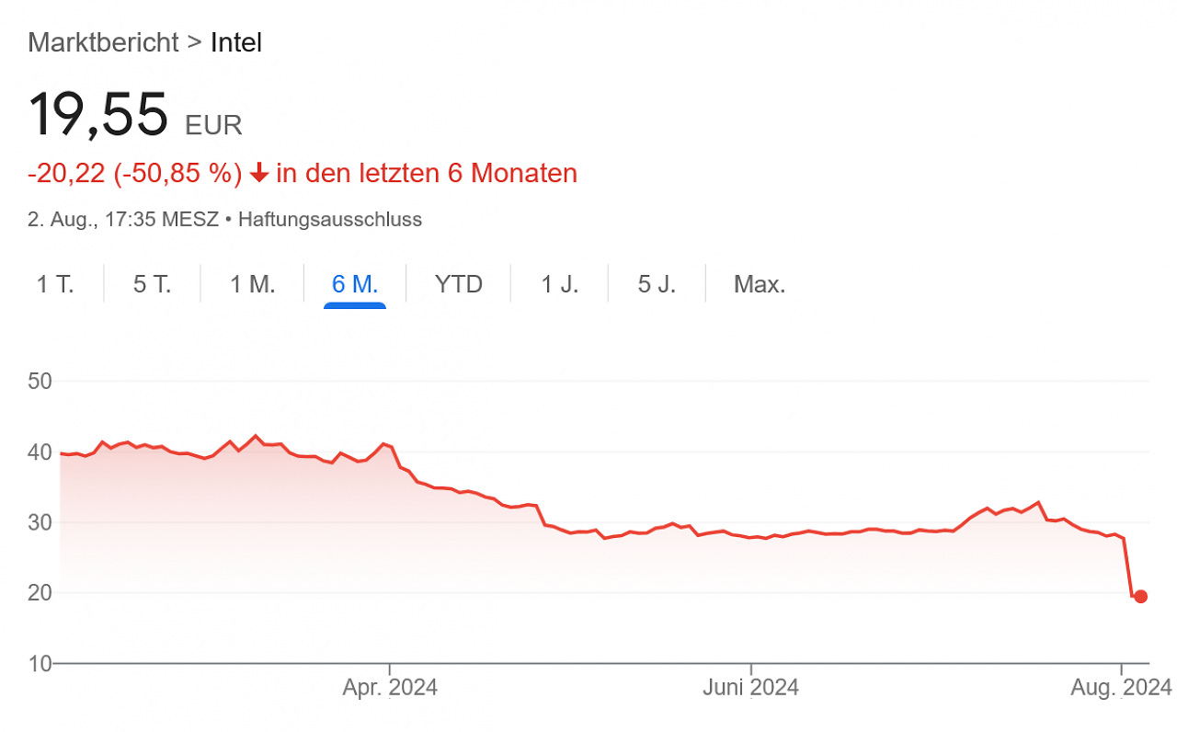This screenshot has width=1177, height=732.
Task: Click the red down arrow indicator
Action: 258,172
